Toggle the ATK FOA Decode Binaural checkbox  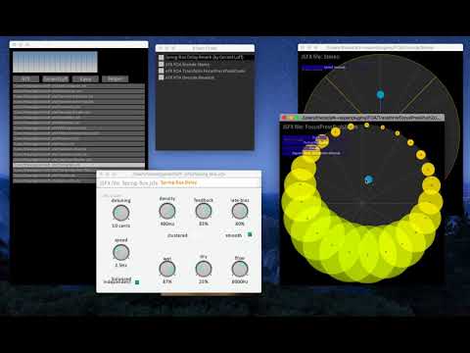click(162, 77)
